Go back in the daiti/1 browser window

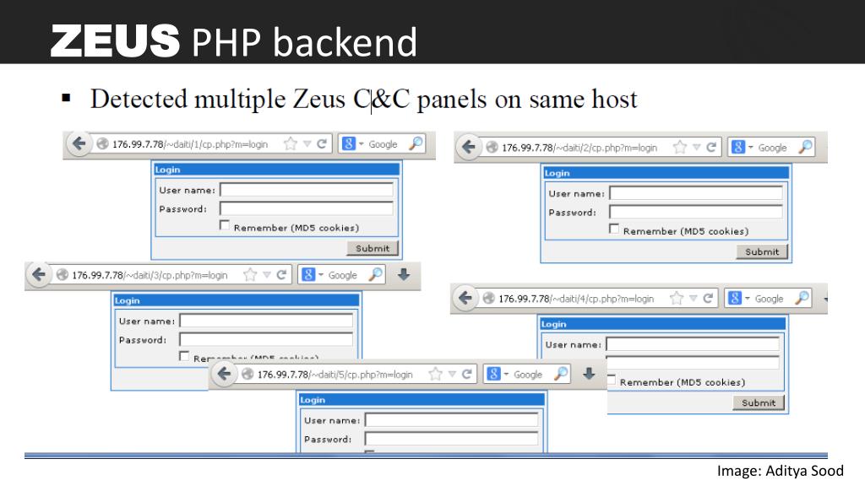pyautogui.click(x=79, y=143)
